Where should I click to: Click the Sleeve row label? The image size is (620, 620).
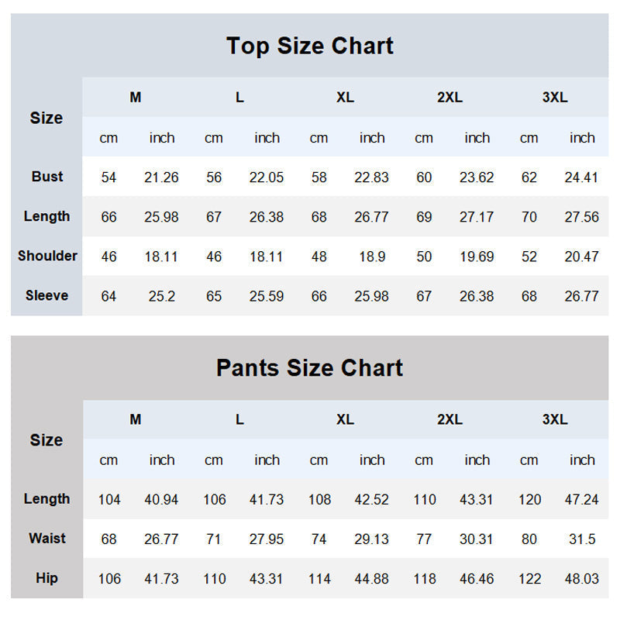tap(47, 295)
